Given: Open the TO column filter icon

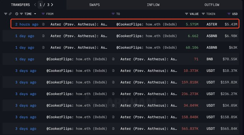Looking at the screenshot, I should 113,14.
